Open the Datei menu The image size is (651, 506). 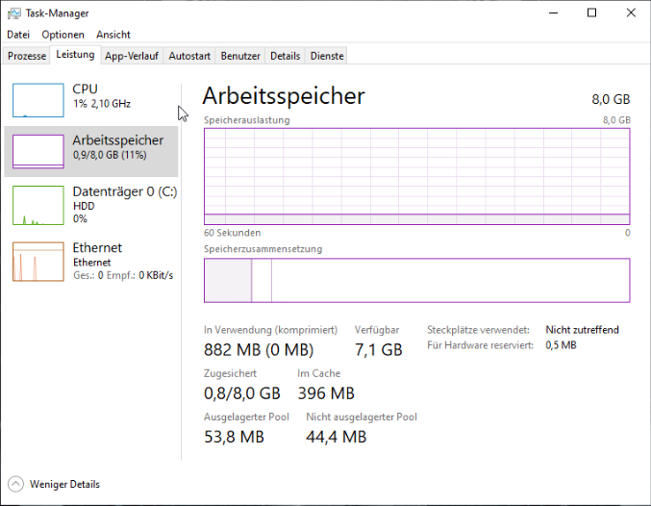[18, 35]
